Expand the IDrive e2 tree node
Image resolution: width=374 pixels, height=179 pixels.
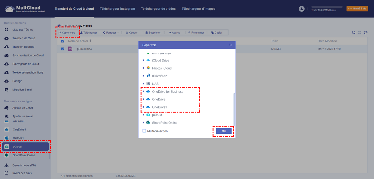[144, 76]
